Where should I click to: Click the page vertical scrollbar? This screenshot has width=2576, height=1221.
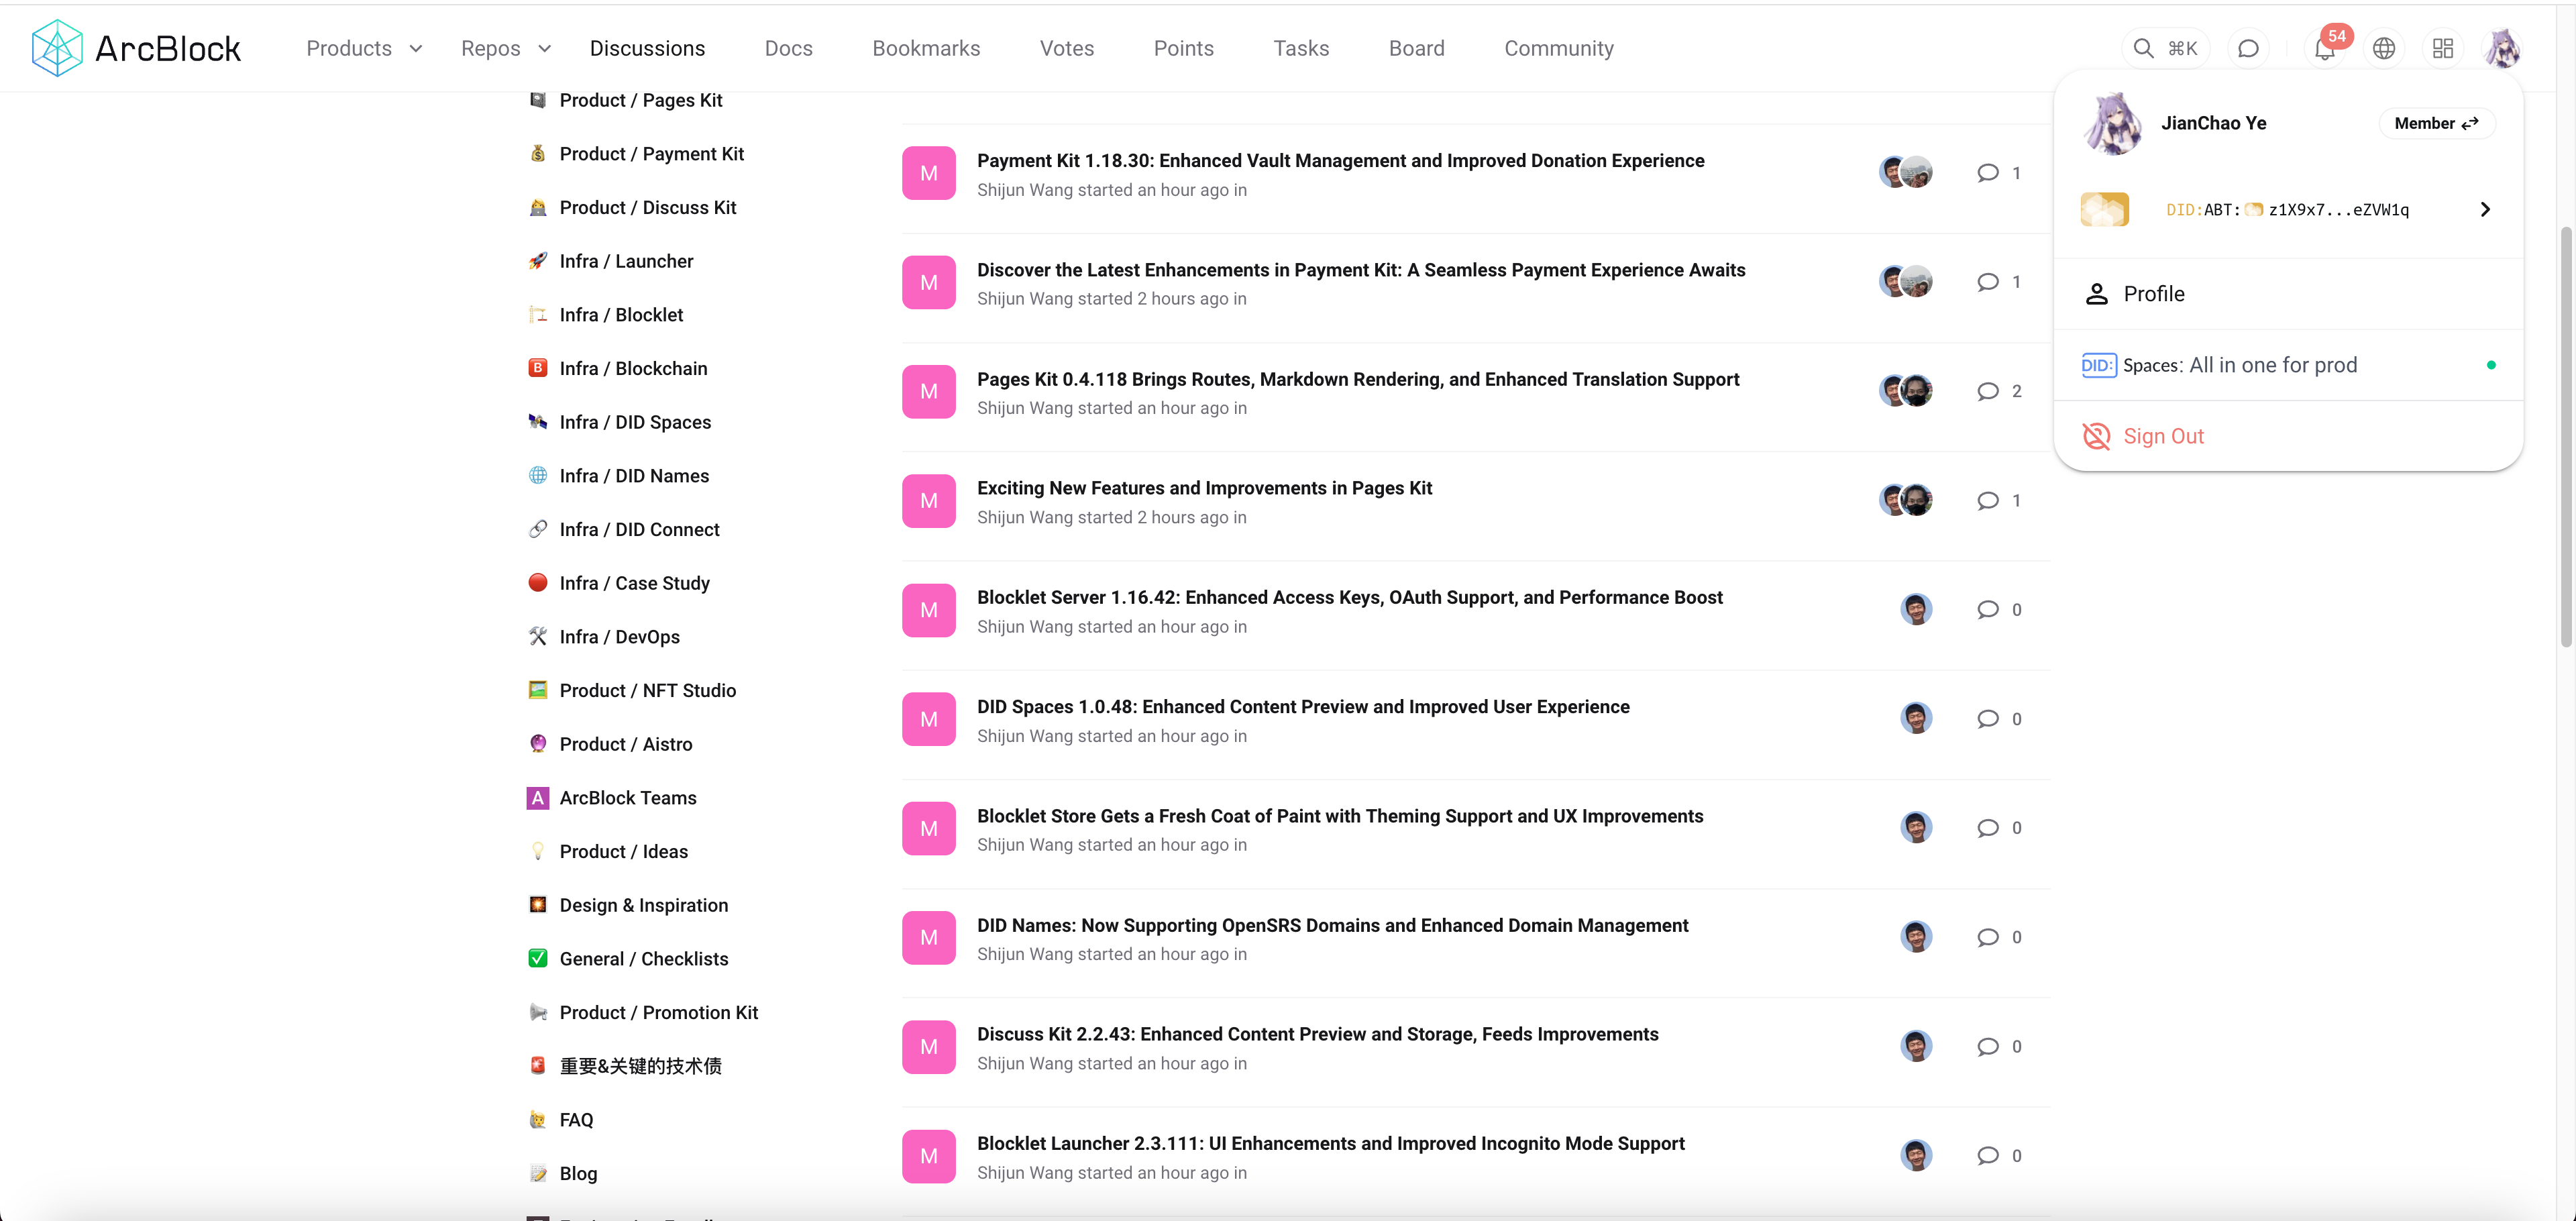[2565, 436]
